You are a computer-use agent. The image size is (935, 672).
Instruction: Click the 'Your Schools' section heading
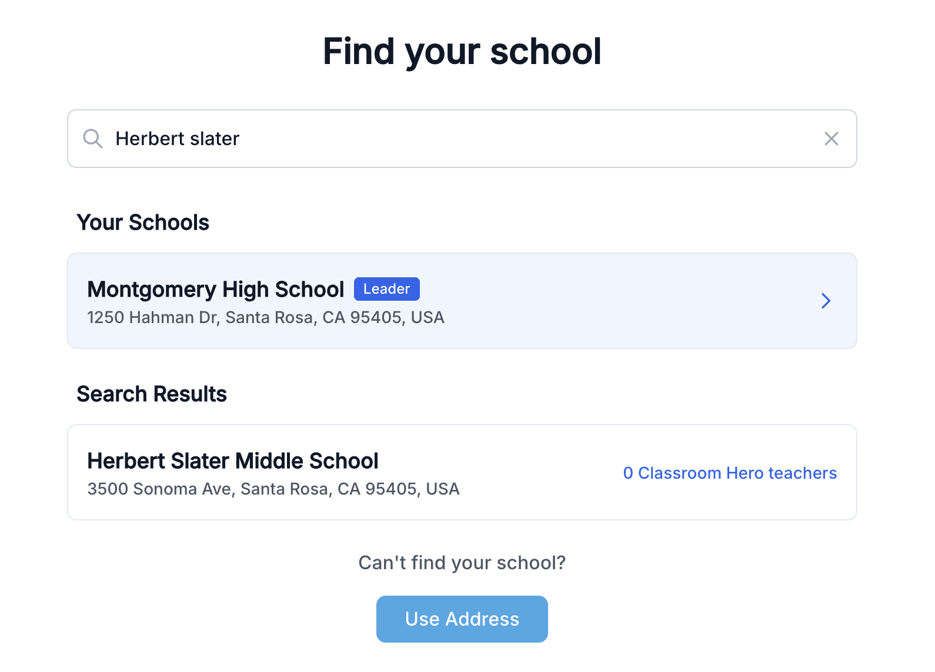coord(143,223)
